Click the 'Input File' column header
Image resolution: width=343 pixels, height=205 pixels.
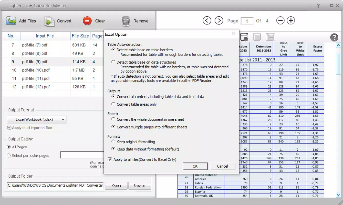pos(45,36)
